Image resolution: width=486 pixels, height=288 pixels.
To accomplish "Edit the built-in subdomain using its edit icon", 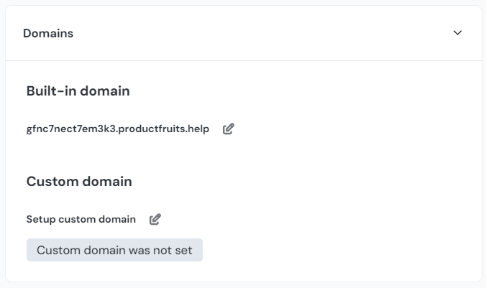I will point(229,129).
